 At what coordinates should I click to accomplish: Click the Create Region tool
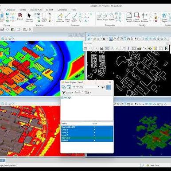[x=164, y=17]
